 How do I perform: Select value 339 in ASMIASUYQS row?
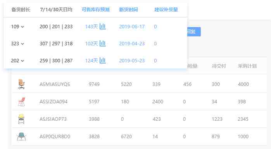pyautogui.click(x=156, y=84)
